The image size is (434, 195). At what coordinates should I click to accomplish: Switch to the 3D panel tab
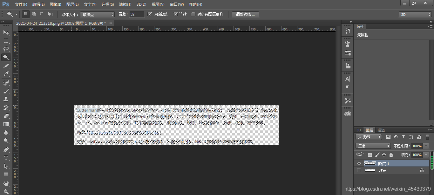pos(358,130)
